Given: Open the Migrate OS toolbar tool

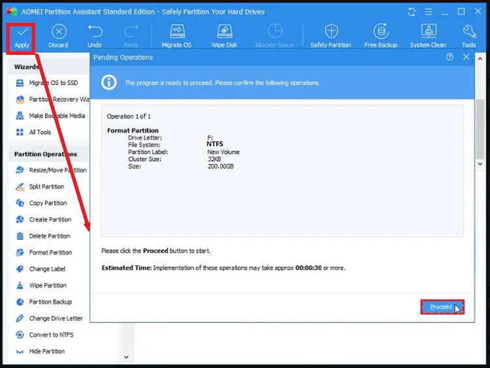Looking at the screenshot, I should pyautogui.click(x=176, y=31).
